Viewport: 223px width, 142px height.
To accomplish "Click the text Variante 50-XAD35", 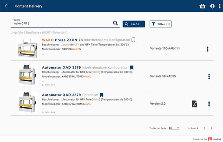I will [x=163, y=76].
